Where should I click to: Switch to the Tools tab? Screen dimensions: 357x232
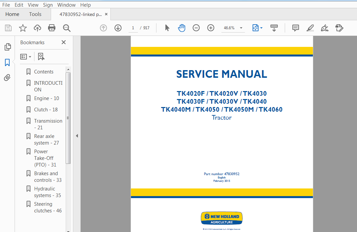point(35,14)
